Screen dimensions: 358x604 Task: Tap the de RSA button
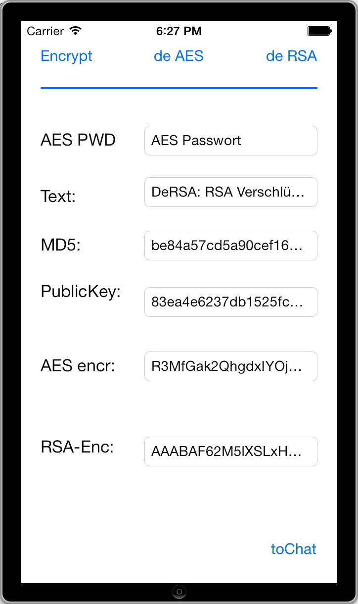(291, 56)
